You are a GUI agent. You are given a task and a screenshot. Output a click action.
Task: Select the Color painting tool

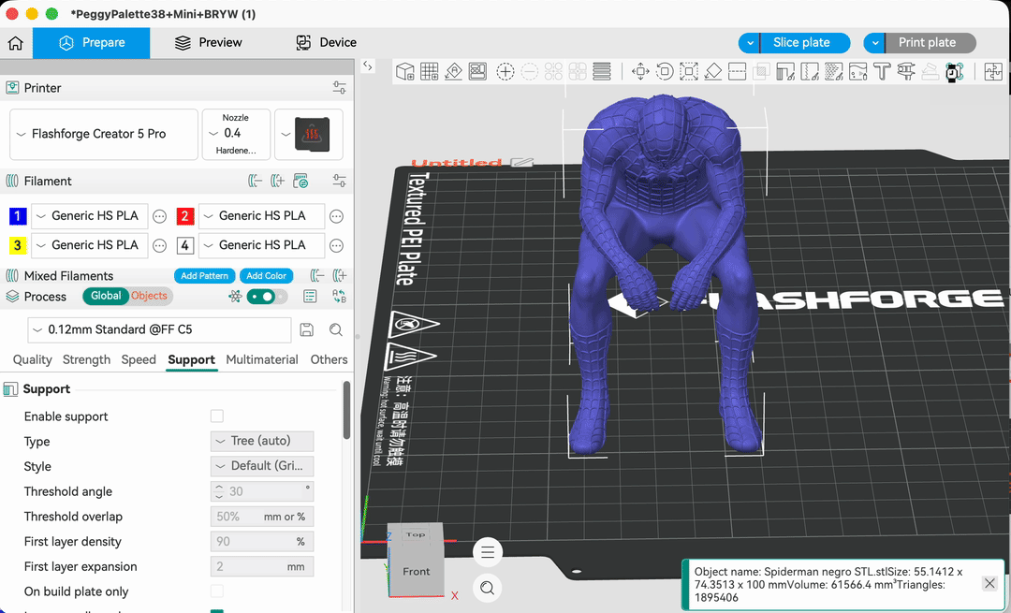pos(857,71)
